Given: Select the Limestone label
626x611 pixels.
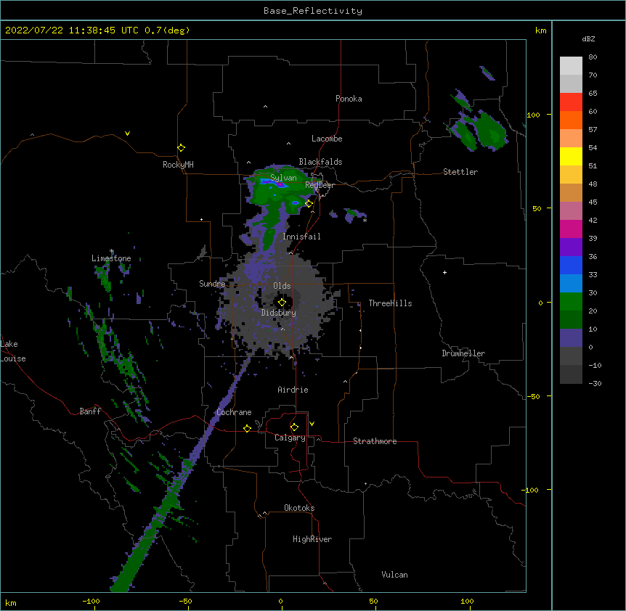Looking at the screenshot, I should coord(111,258).
